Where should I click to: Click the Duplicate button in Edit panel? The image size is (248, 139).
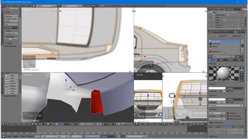(x=12, y=16)
